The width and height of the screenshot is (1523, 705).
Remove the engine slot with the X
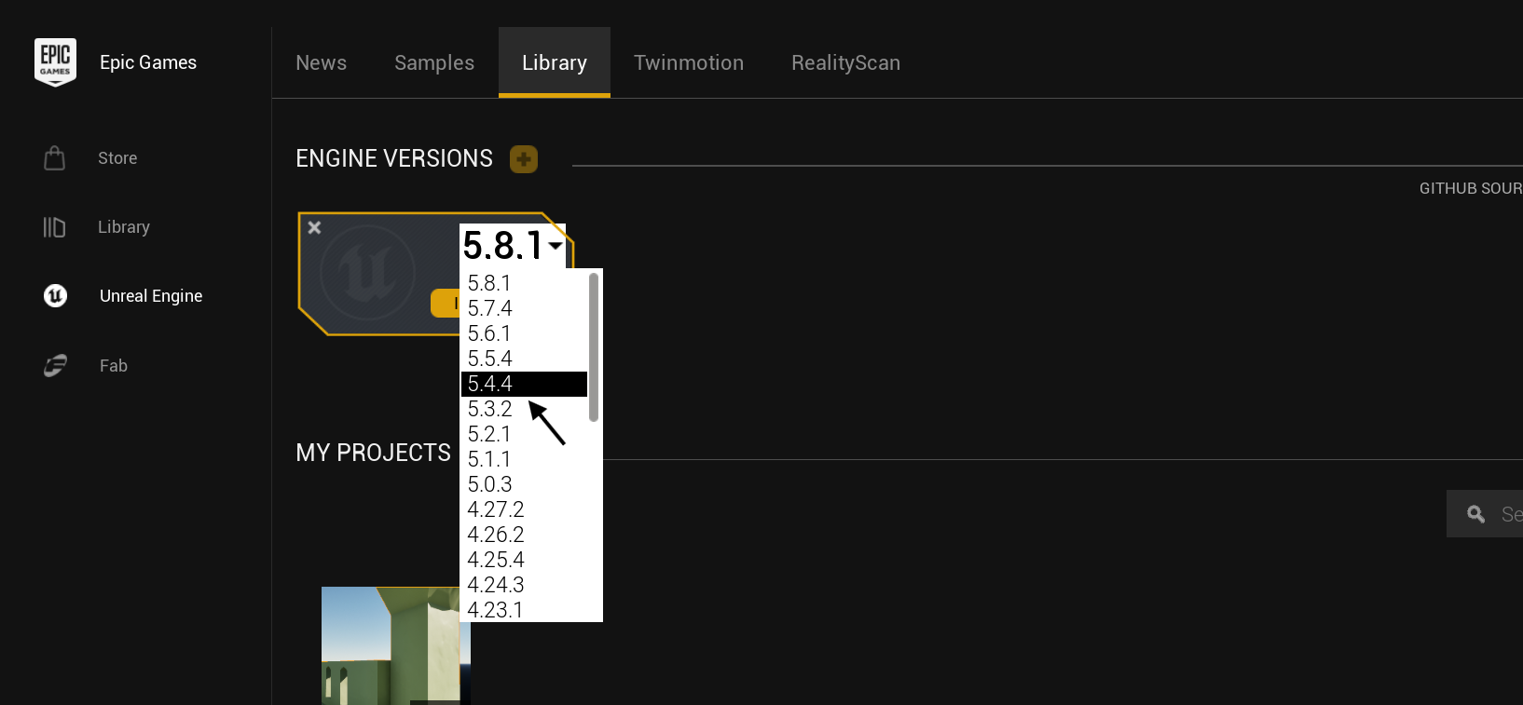click(315, 227)
